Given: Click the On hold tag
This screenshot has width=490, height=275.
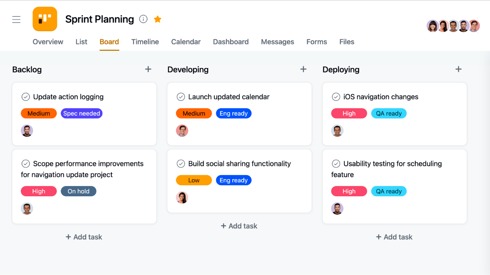Looking at the screenshot, I should pyautogui.click(x=78, y=191).
